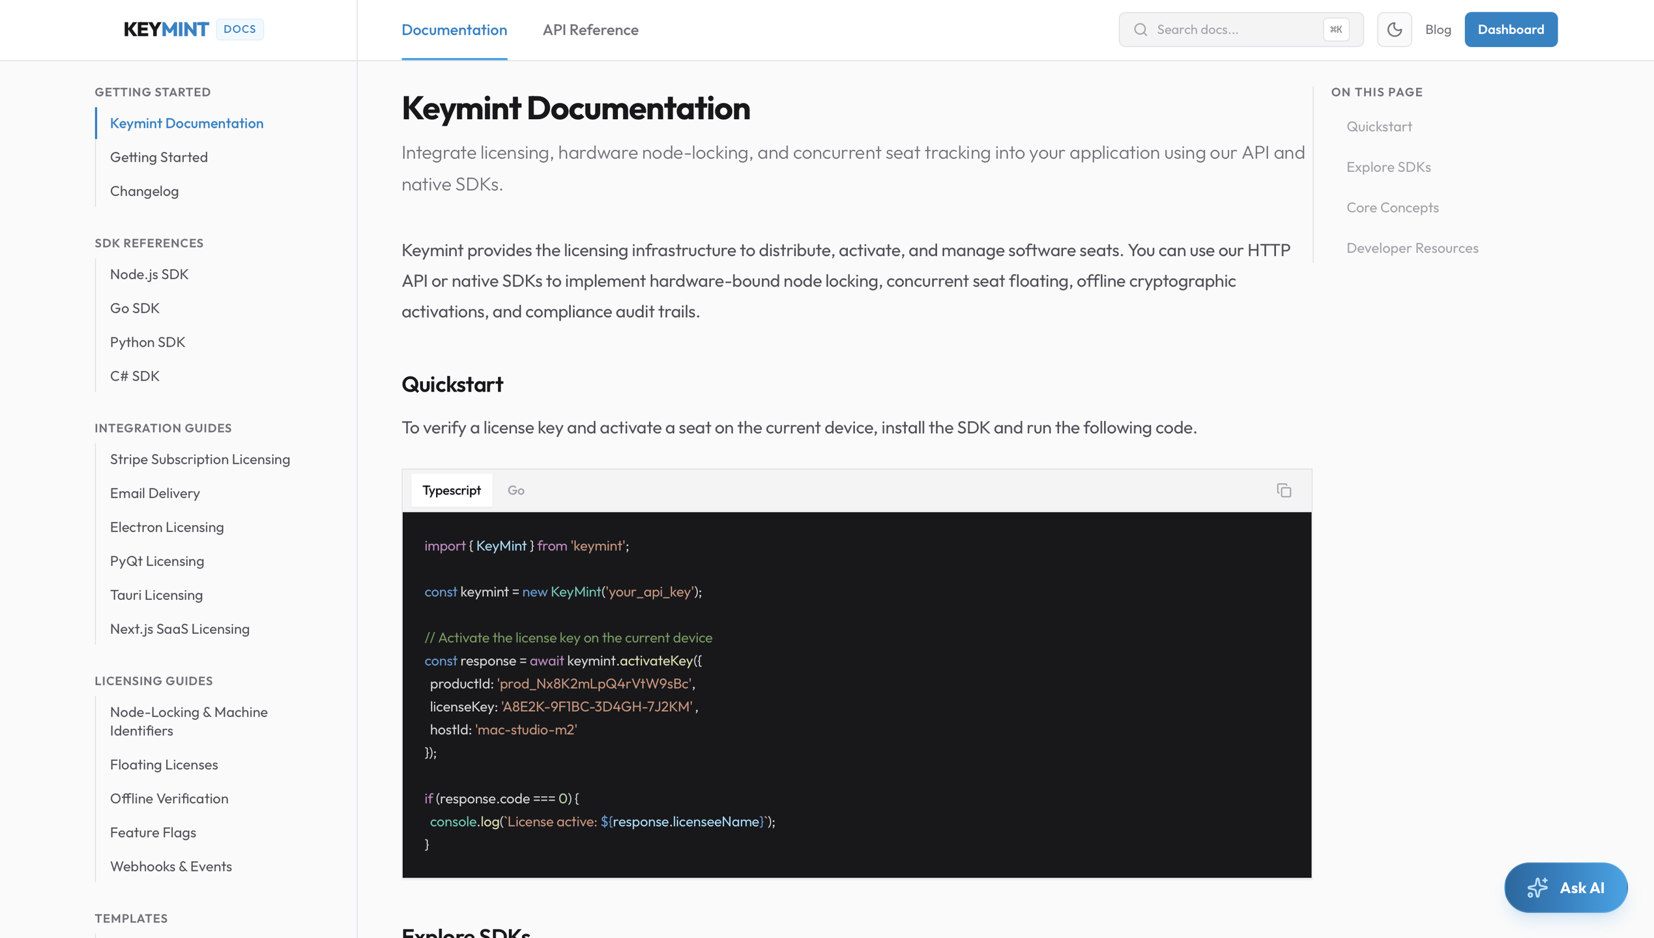Click the ON THIS PAGE heading
Screen dimensions: 1654x938
(x=1376, y=92)
